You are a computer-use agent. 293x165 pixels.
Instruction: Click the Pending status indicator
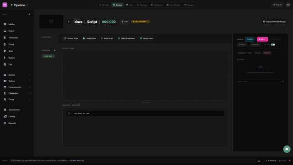click(x=271, y=161)
